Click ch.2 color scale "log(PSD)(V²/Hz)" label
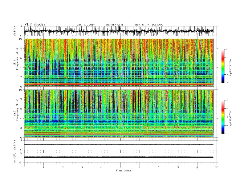 pyautogui.click(x=231, y=118)
